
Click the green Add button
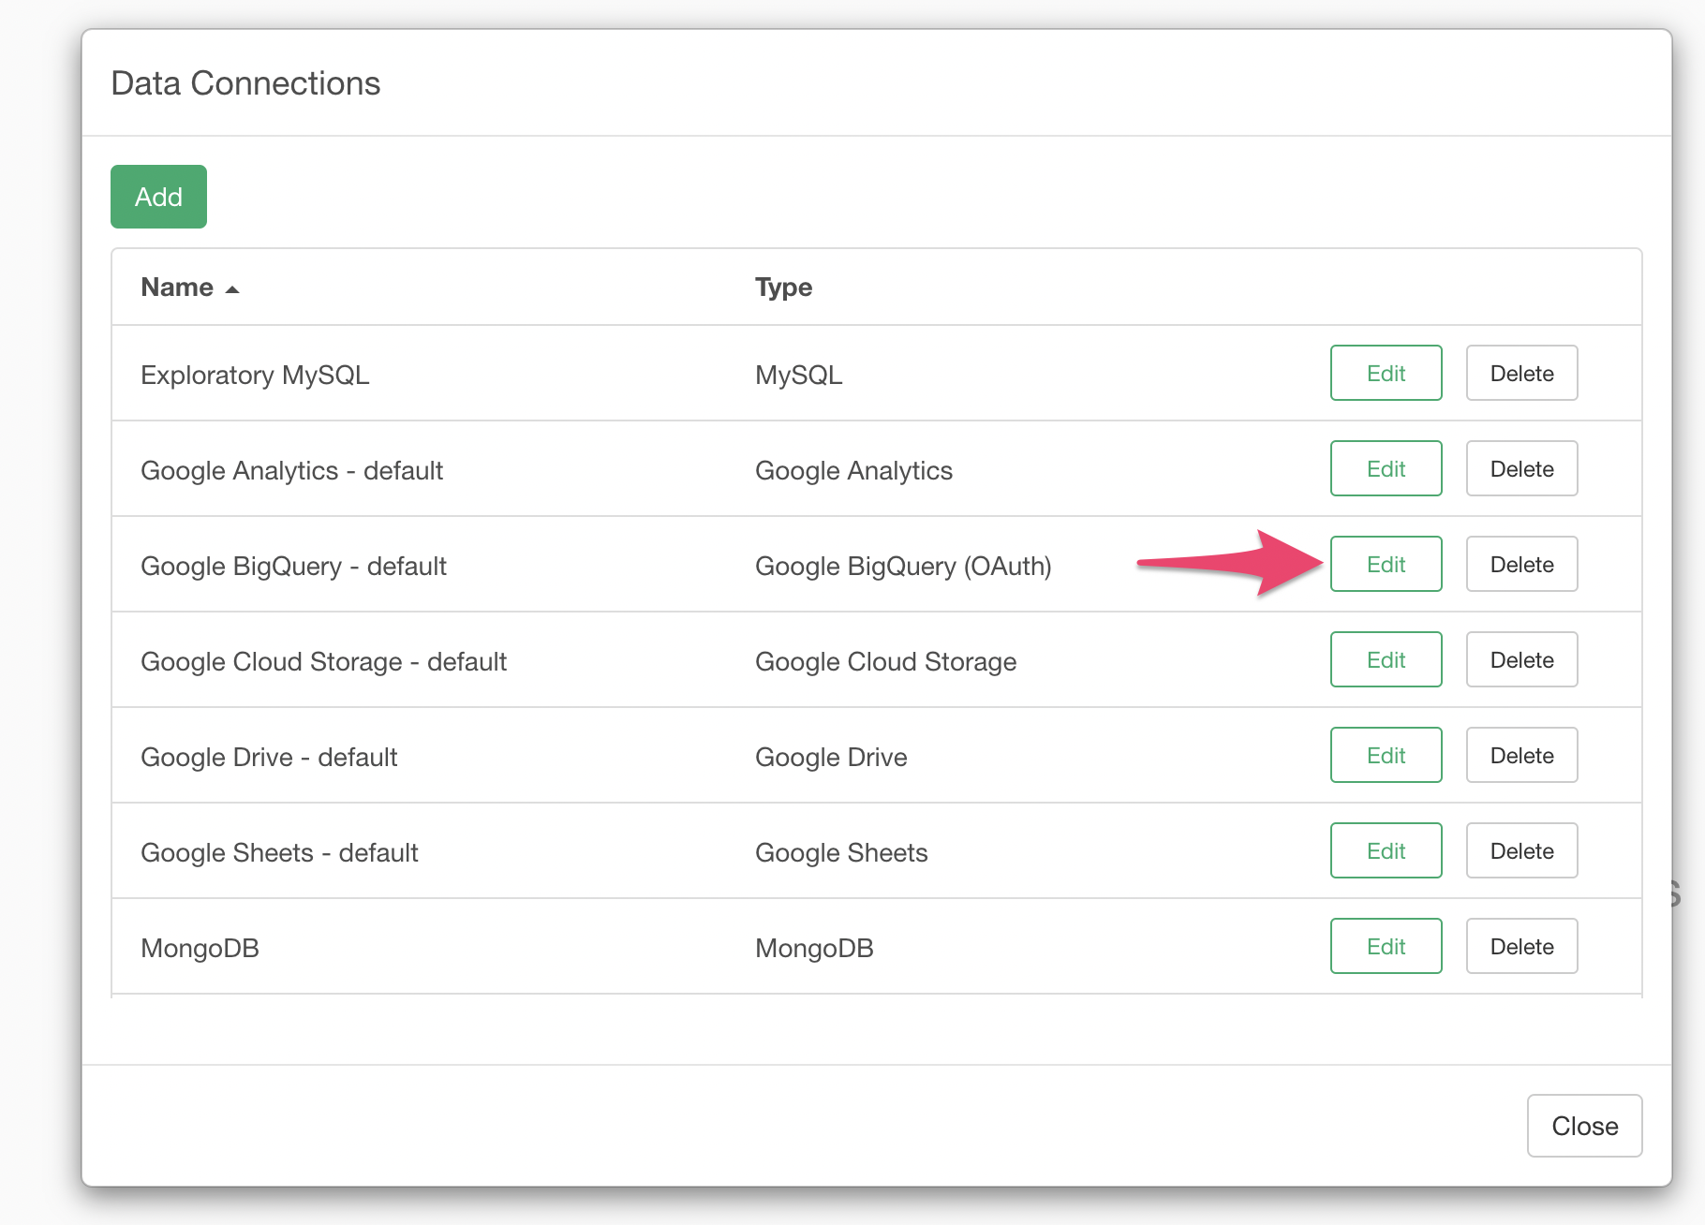(x=158, y=197)
